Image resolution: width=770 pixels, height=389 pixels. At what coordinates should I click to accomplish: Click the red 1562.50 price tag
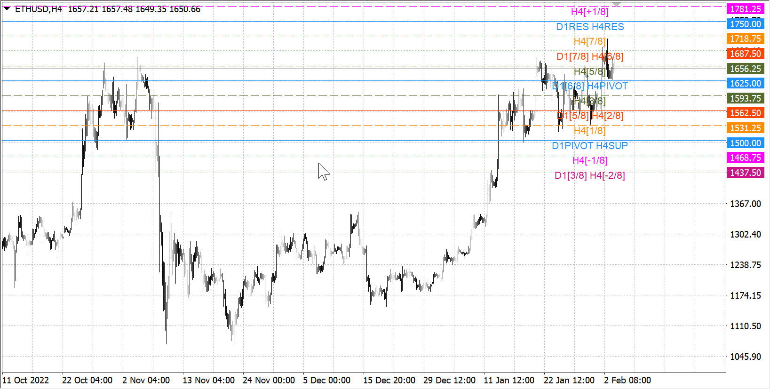click(745, 113)
